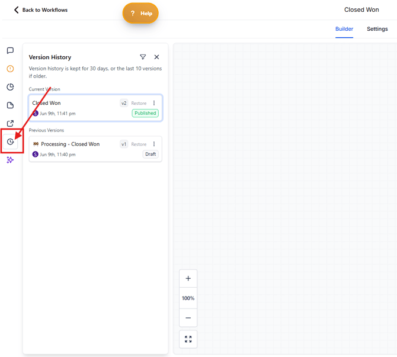Click user avatar on Jun 9th 11:40 pm

pyautogui.click(x=36, y=155)
